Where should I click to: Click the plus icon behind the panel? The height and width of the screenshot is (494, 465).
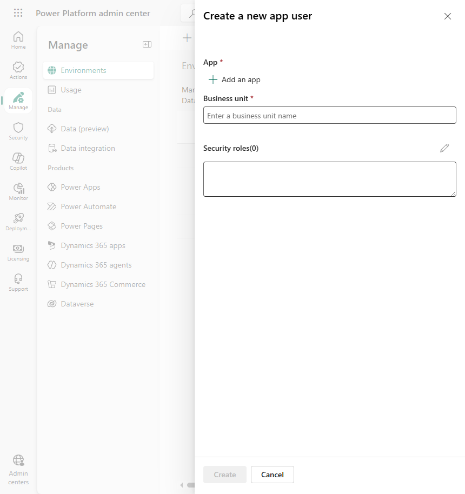(x=187, y=38)
